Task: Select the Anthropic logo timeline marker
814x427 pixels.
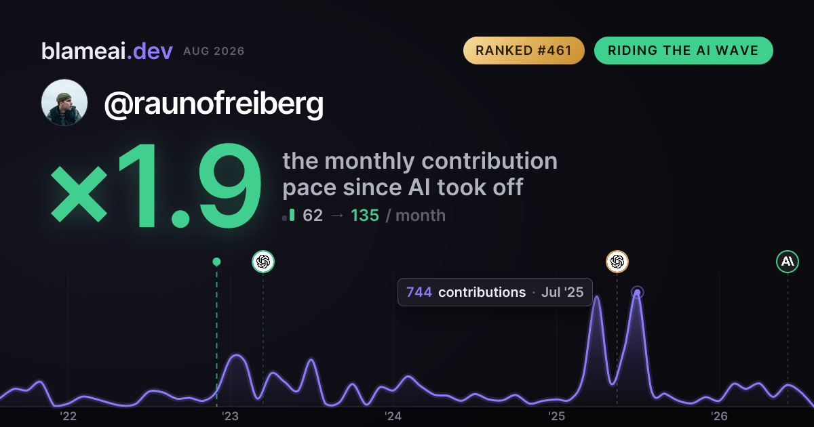Action: [788, 261]
